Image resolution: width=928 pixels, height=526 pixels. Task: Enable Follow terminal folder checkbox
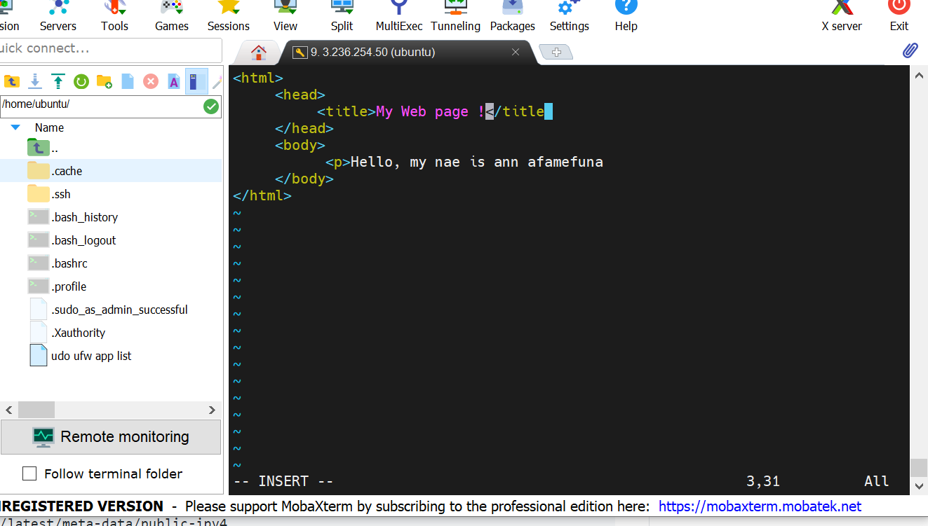[x=29, y=474]
